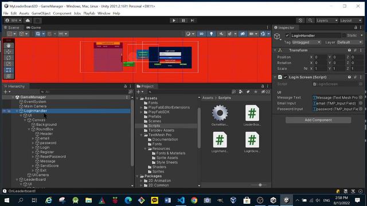Select the Rect tool in Scene toolbar
367x206 pixels.
[x=9, y=70]
